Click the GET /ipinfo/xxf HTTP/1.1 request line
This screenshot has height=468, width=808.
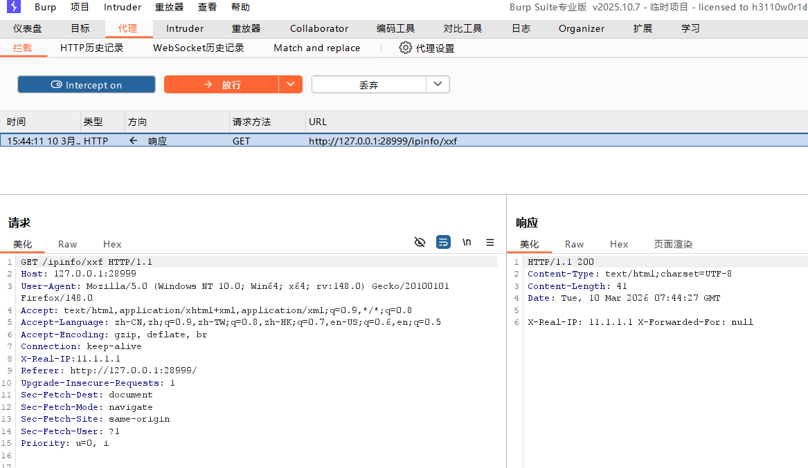click(87, 262)
